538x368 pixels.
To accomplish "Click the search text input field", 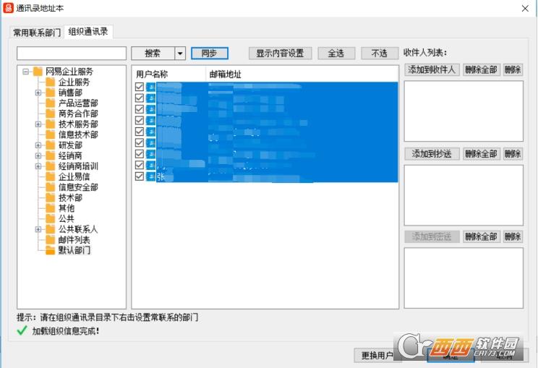I will (72, 54).
